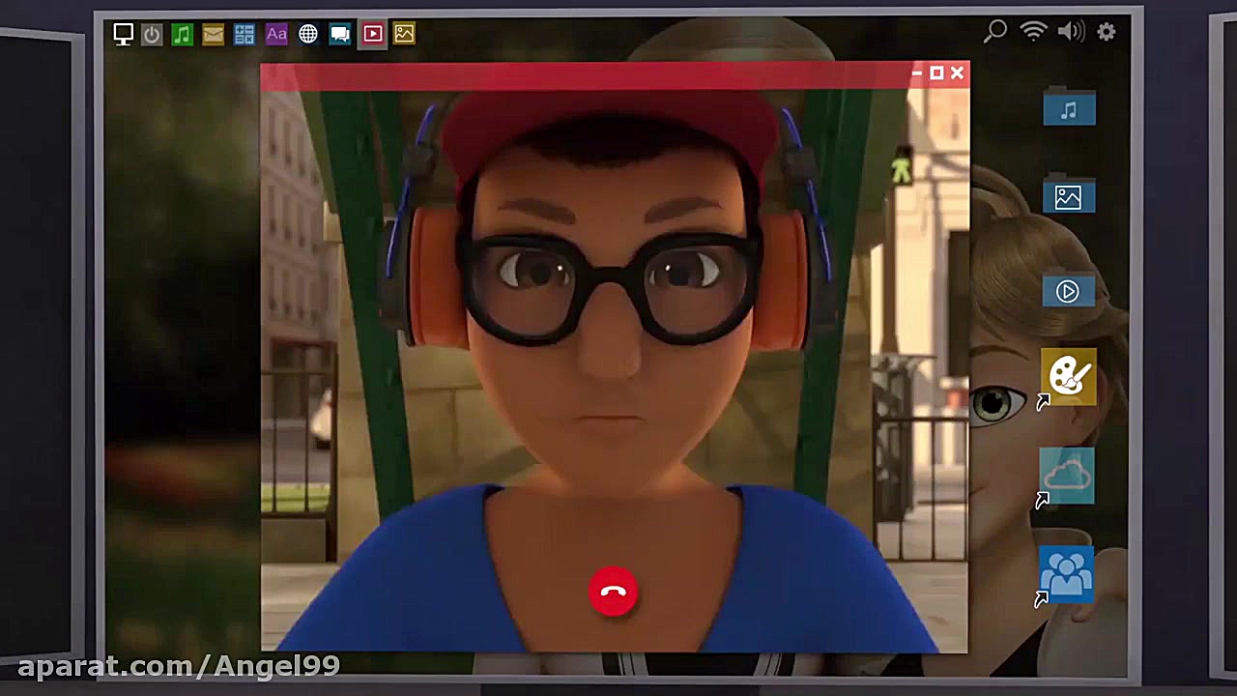Open the mail envelope app
Image resolution: width=1237 pixels, height=696 pixels.
(x=213, y=35)
